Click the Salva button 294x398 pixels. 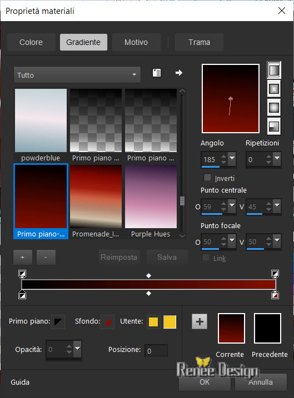pyautogui.click(x=167, y=257)
